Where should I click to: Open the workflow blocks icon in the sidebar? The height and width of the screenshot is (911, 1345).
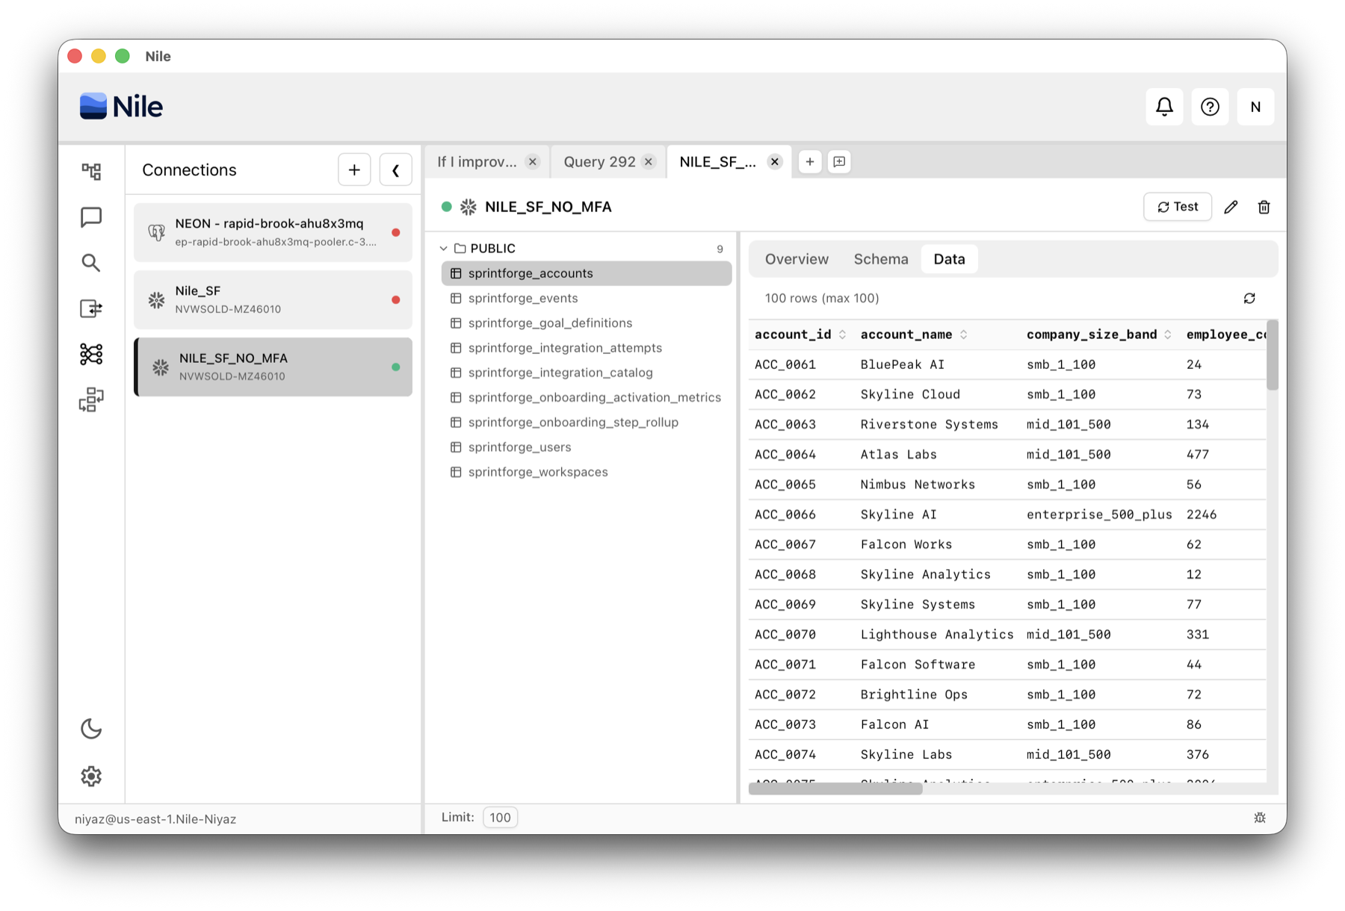91,400
